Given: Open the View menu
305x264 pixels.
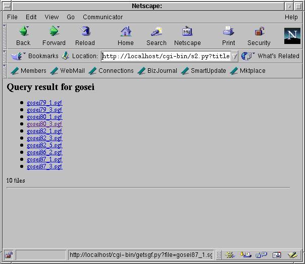Looking at the screenshot, I should pyautogui.click(x=52, y=17).
